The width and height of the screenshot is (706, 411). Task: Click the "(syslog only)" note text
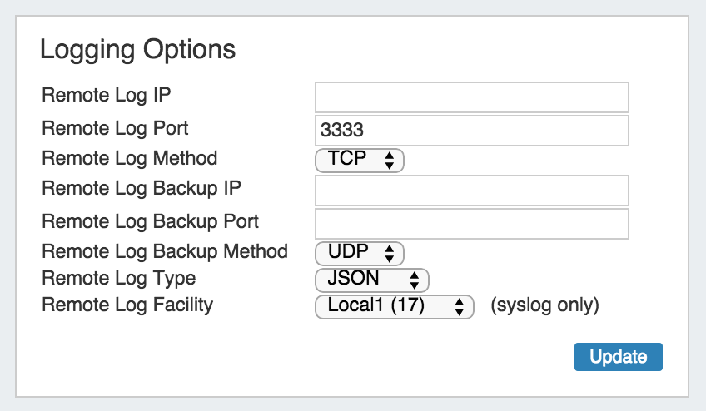544,305
